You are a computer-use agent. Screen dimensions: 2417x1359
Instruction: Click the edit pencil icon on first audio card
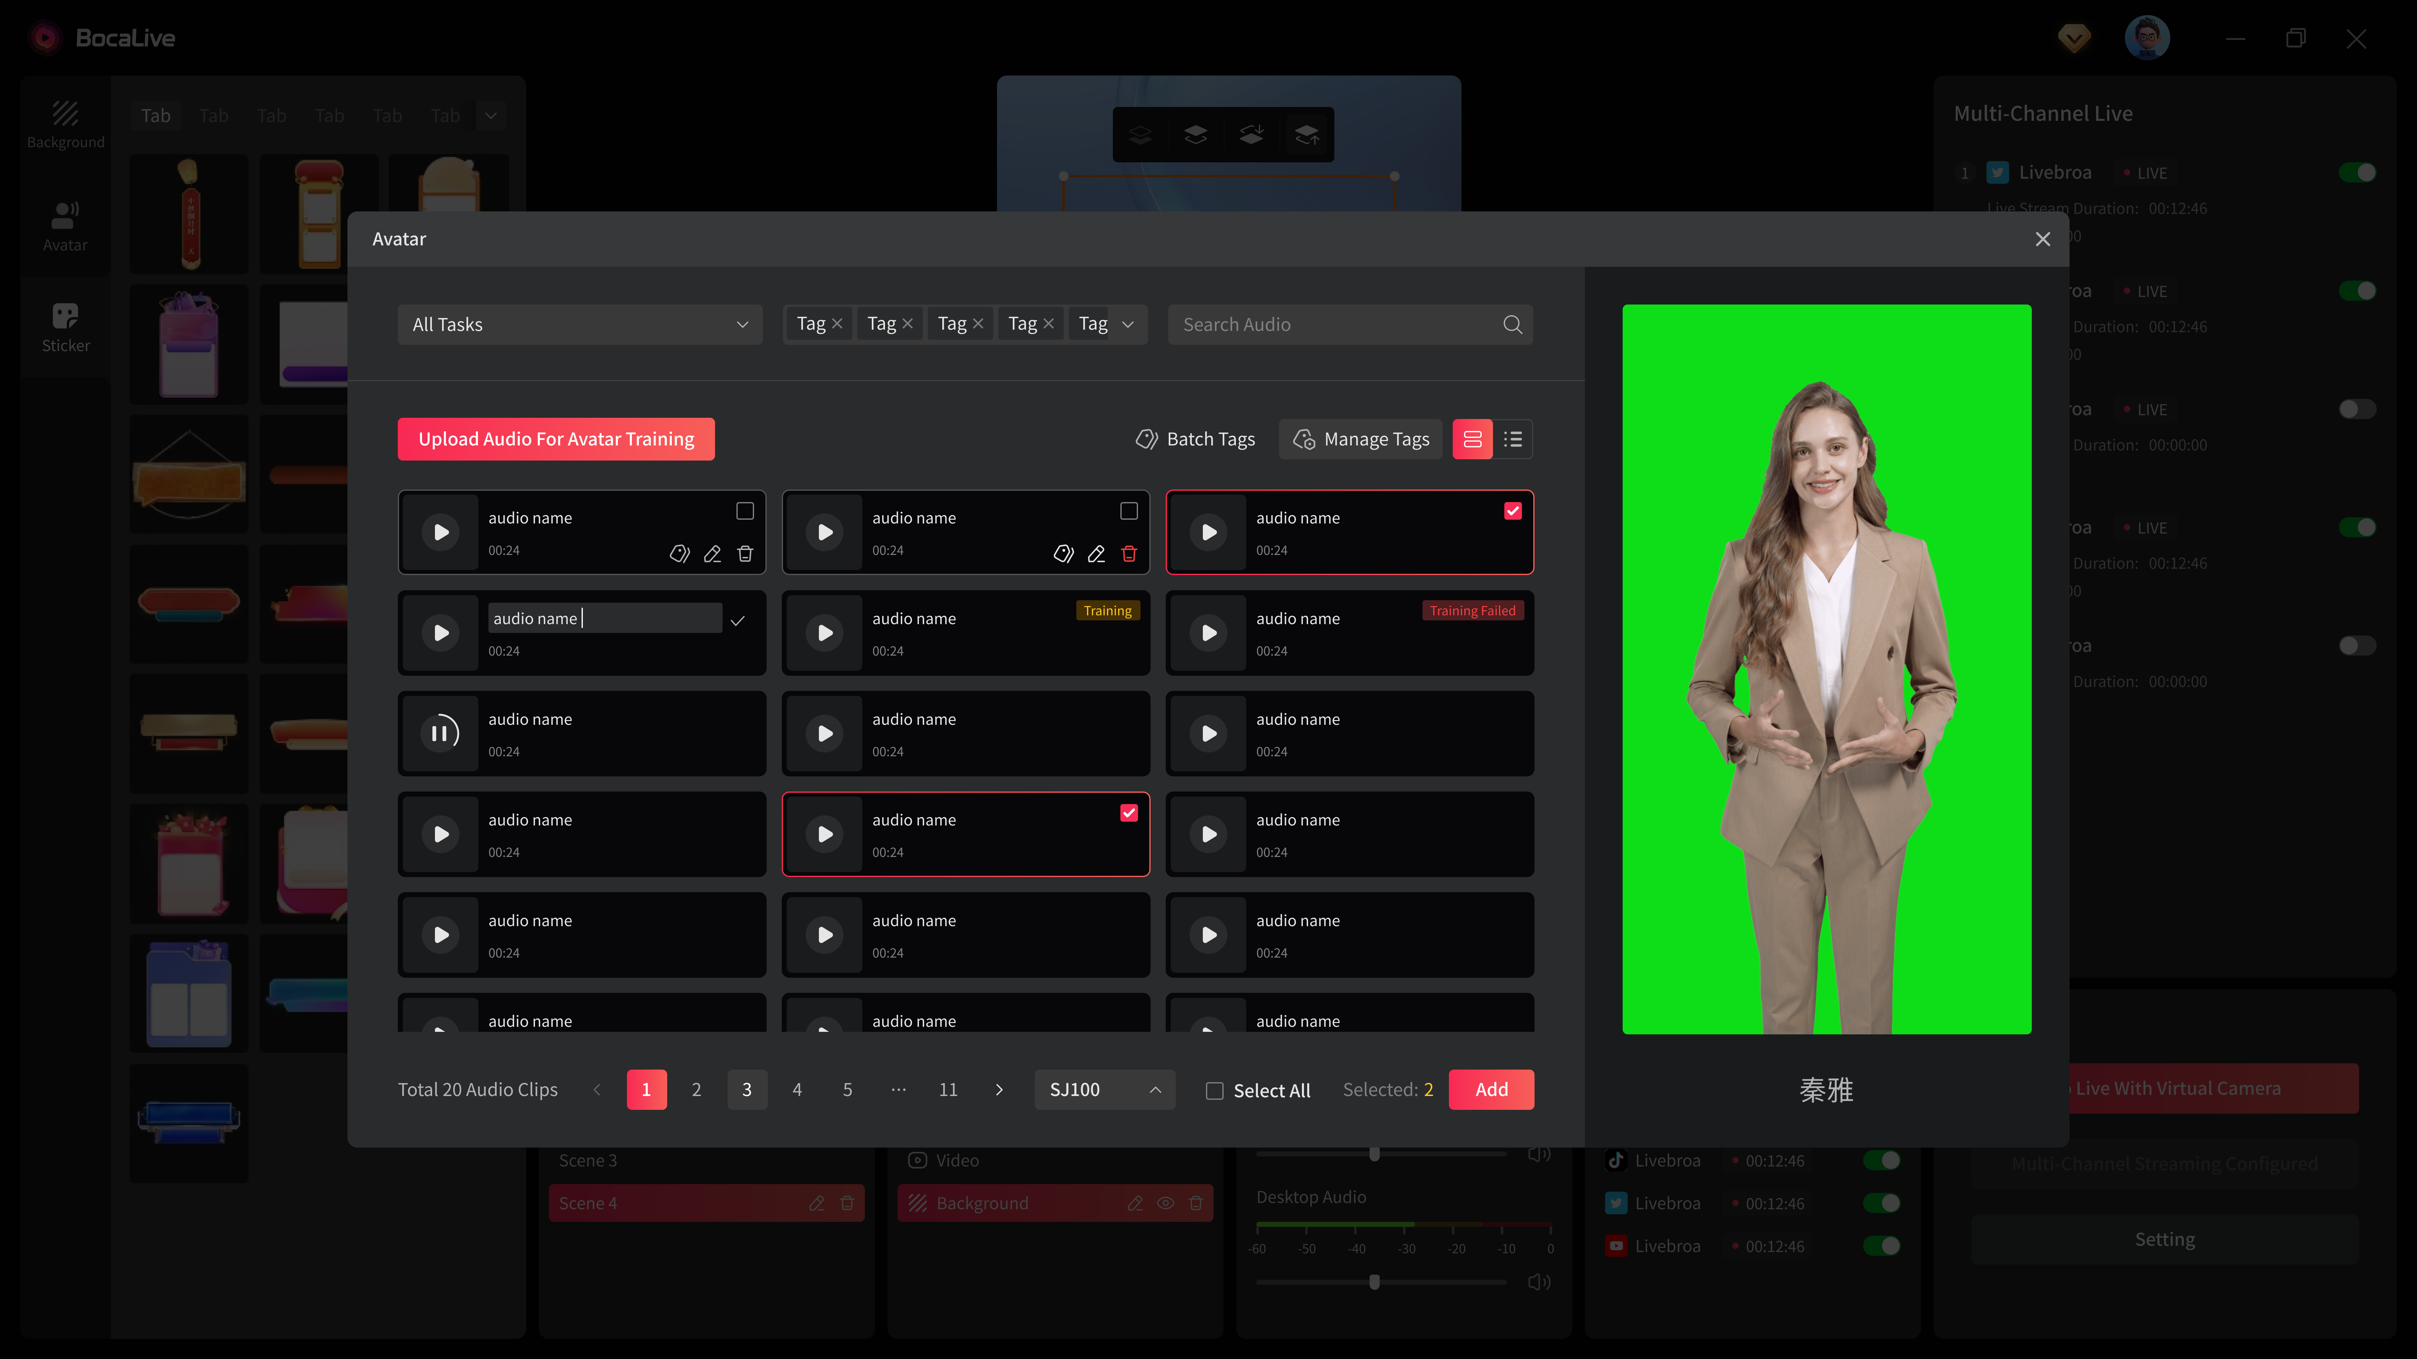click(x=712, y=553)
